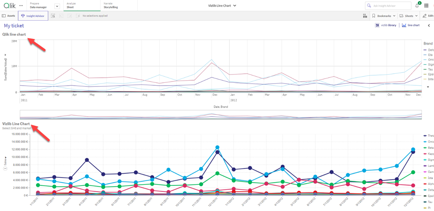The width and height of the screenshot is (434, 211).
Task: Toggle Delta series in Vizlib legend
Action: [x=429, y=189]
